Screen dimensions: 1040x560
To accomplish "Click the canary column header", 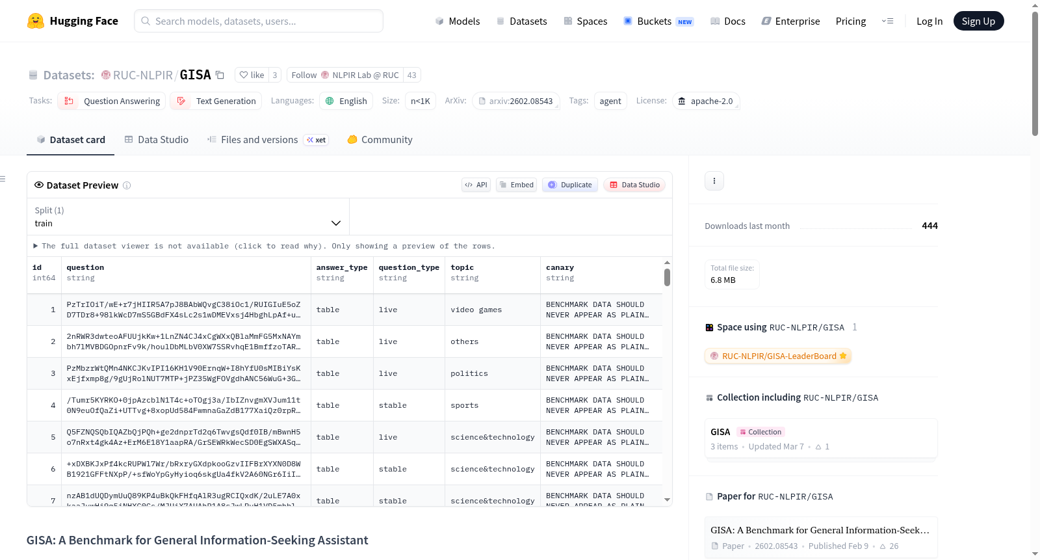I will tap(601, 273).
